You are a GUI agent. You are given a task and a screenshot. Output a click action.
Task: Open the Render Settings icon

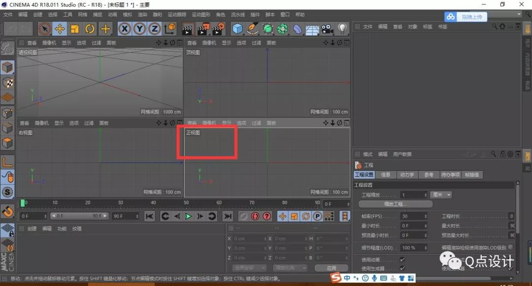click(x=217, y=29)
